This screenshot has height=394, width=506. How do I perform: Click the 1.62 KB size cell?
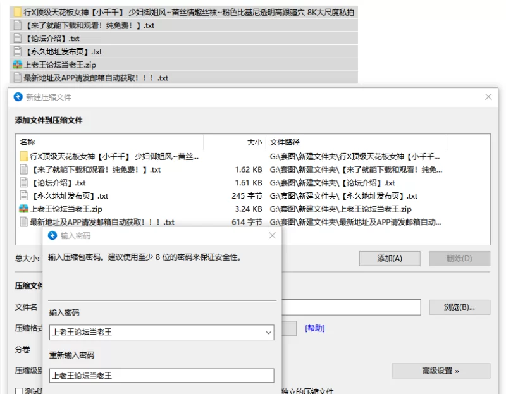click(248, 169)
